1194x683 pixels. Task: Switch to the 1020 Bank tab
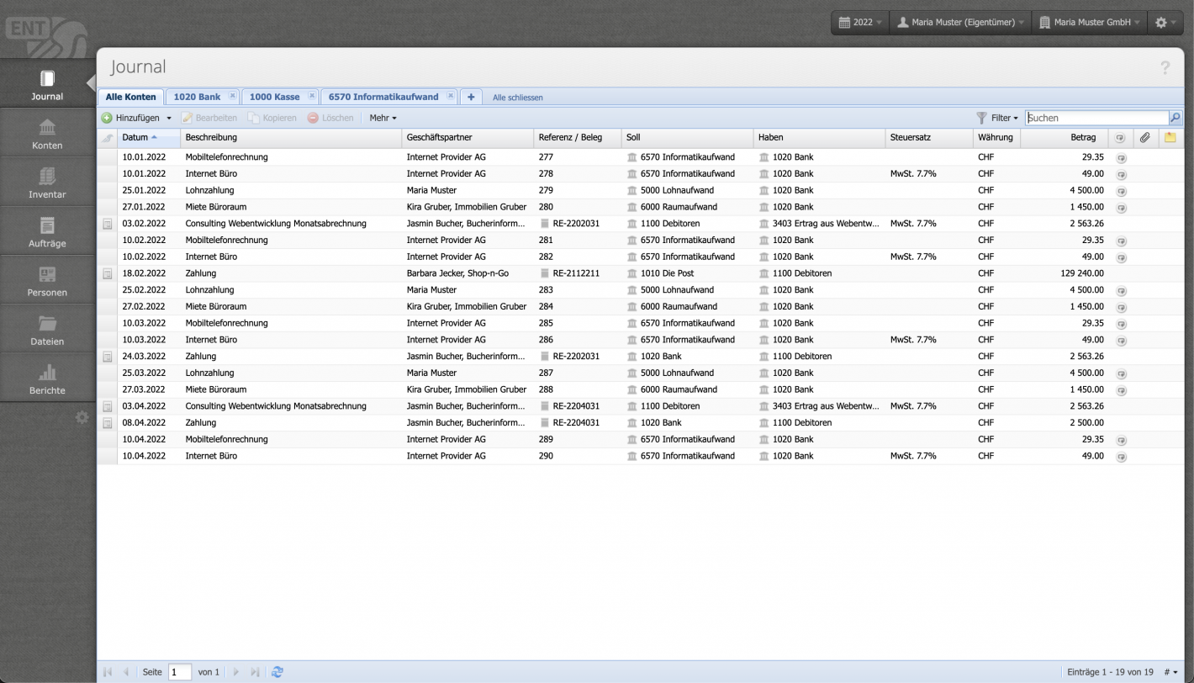click(197, 97)
